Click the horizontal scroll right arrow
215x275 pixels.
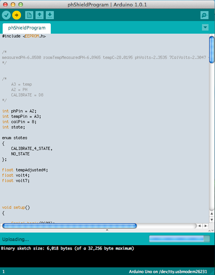205,226
